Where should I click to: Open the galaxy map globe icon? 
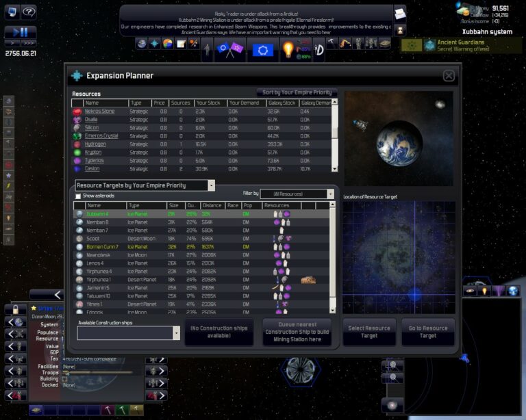point(142,44)
